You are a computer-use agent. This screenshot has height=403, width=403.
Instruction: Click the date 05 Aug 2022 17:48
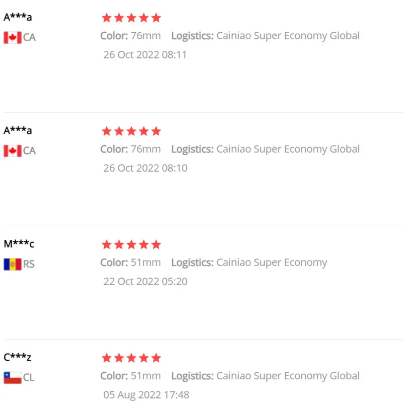click(146, 395)
